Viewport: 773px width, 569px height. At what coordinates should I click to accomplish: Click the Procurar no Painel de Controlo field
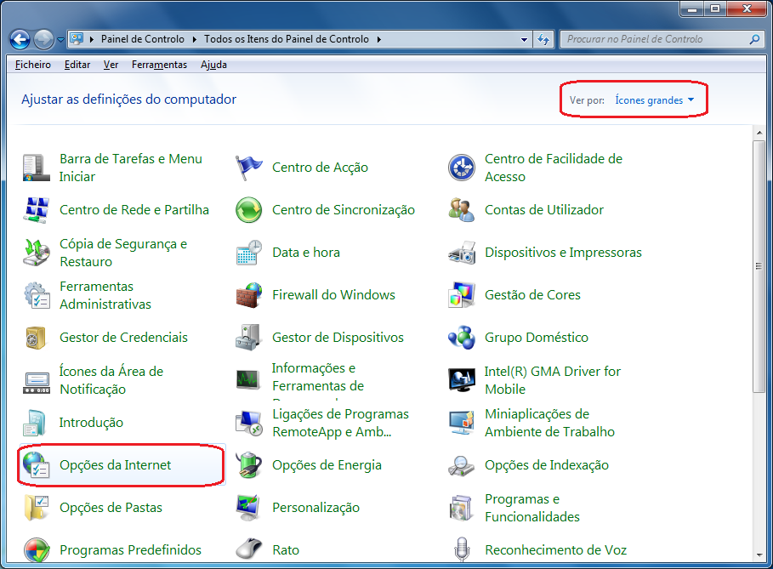[x=655, y=39]
